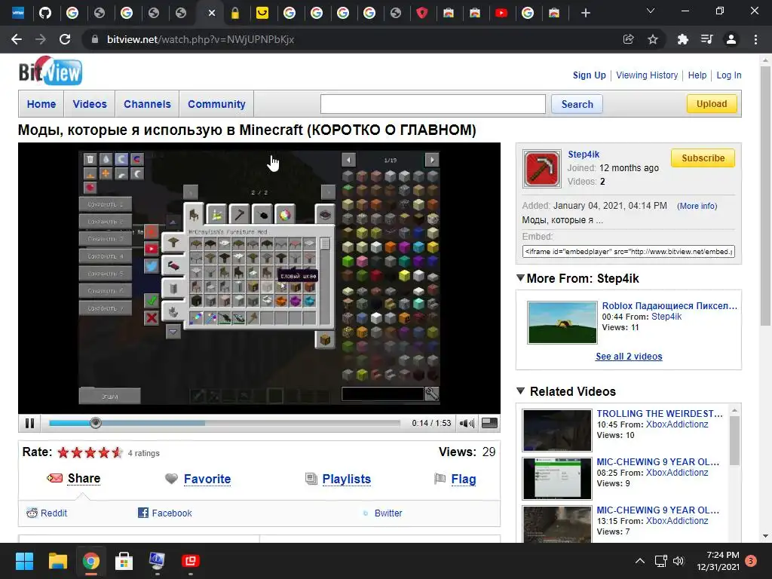This screenshot has width=772, height=579.
Task: Click the Log In link
Action: click(729, 75)
